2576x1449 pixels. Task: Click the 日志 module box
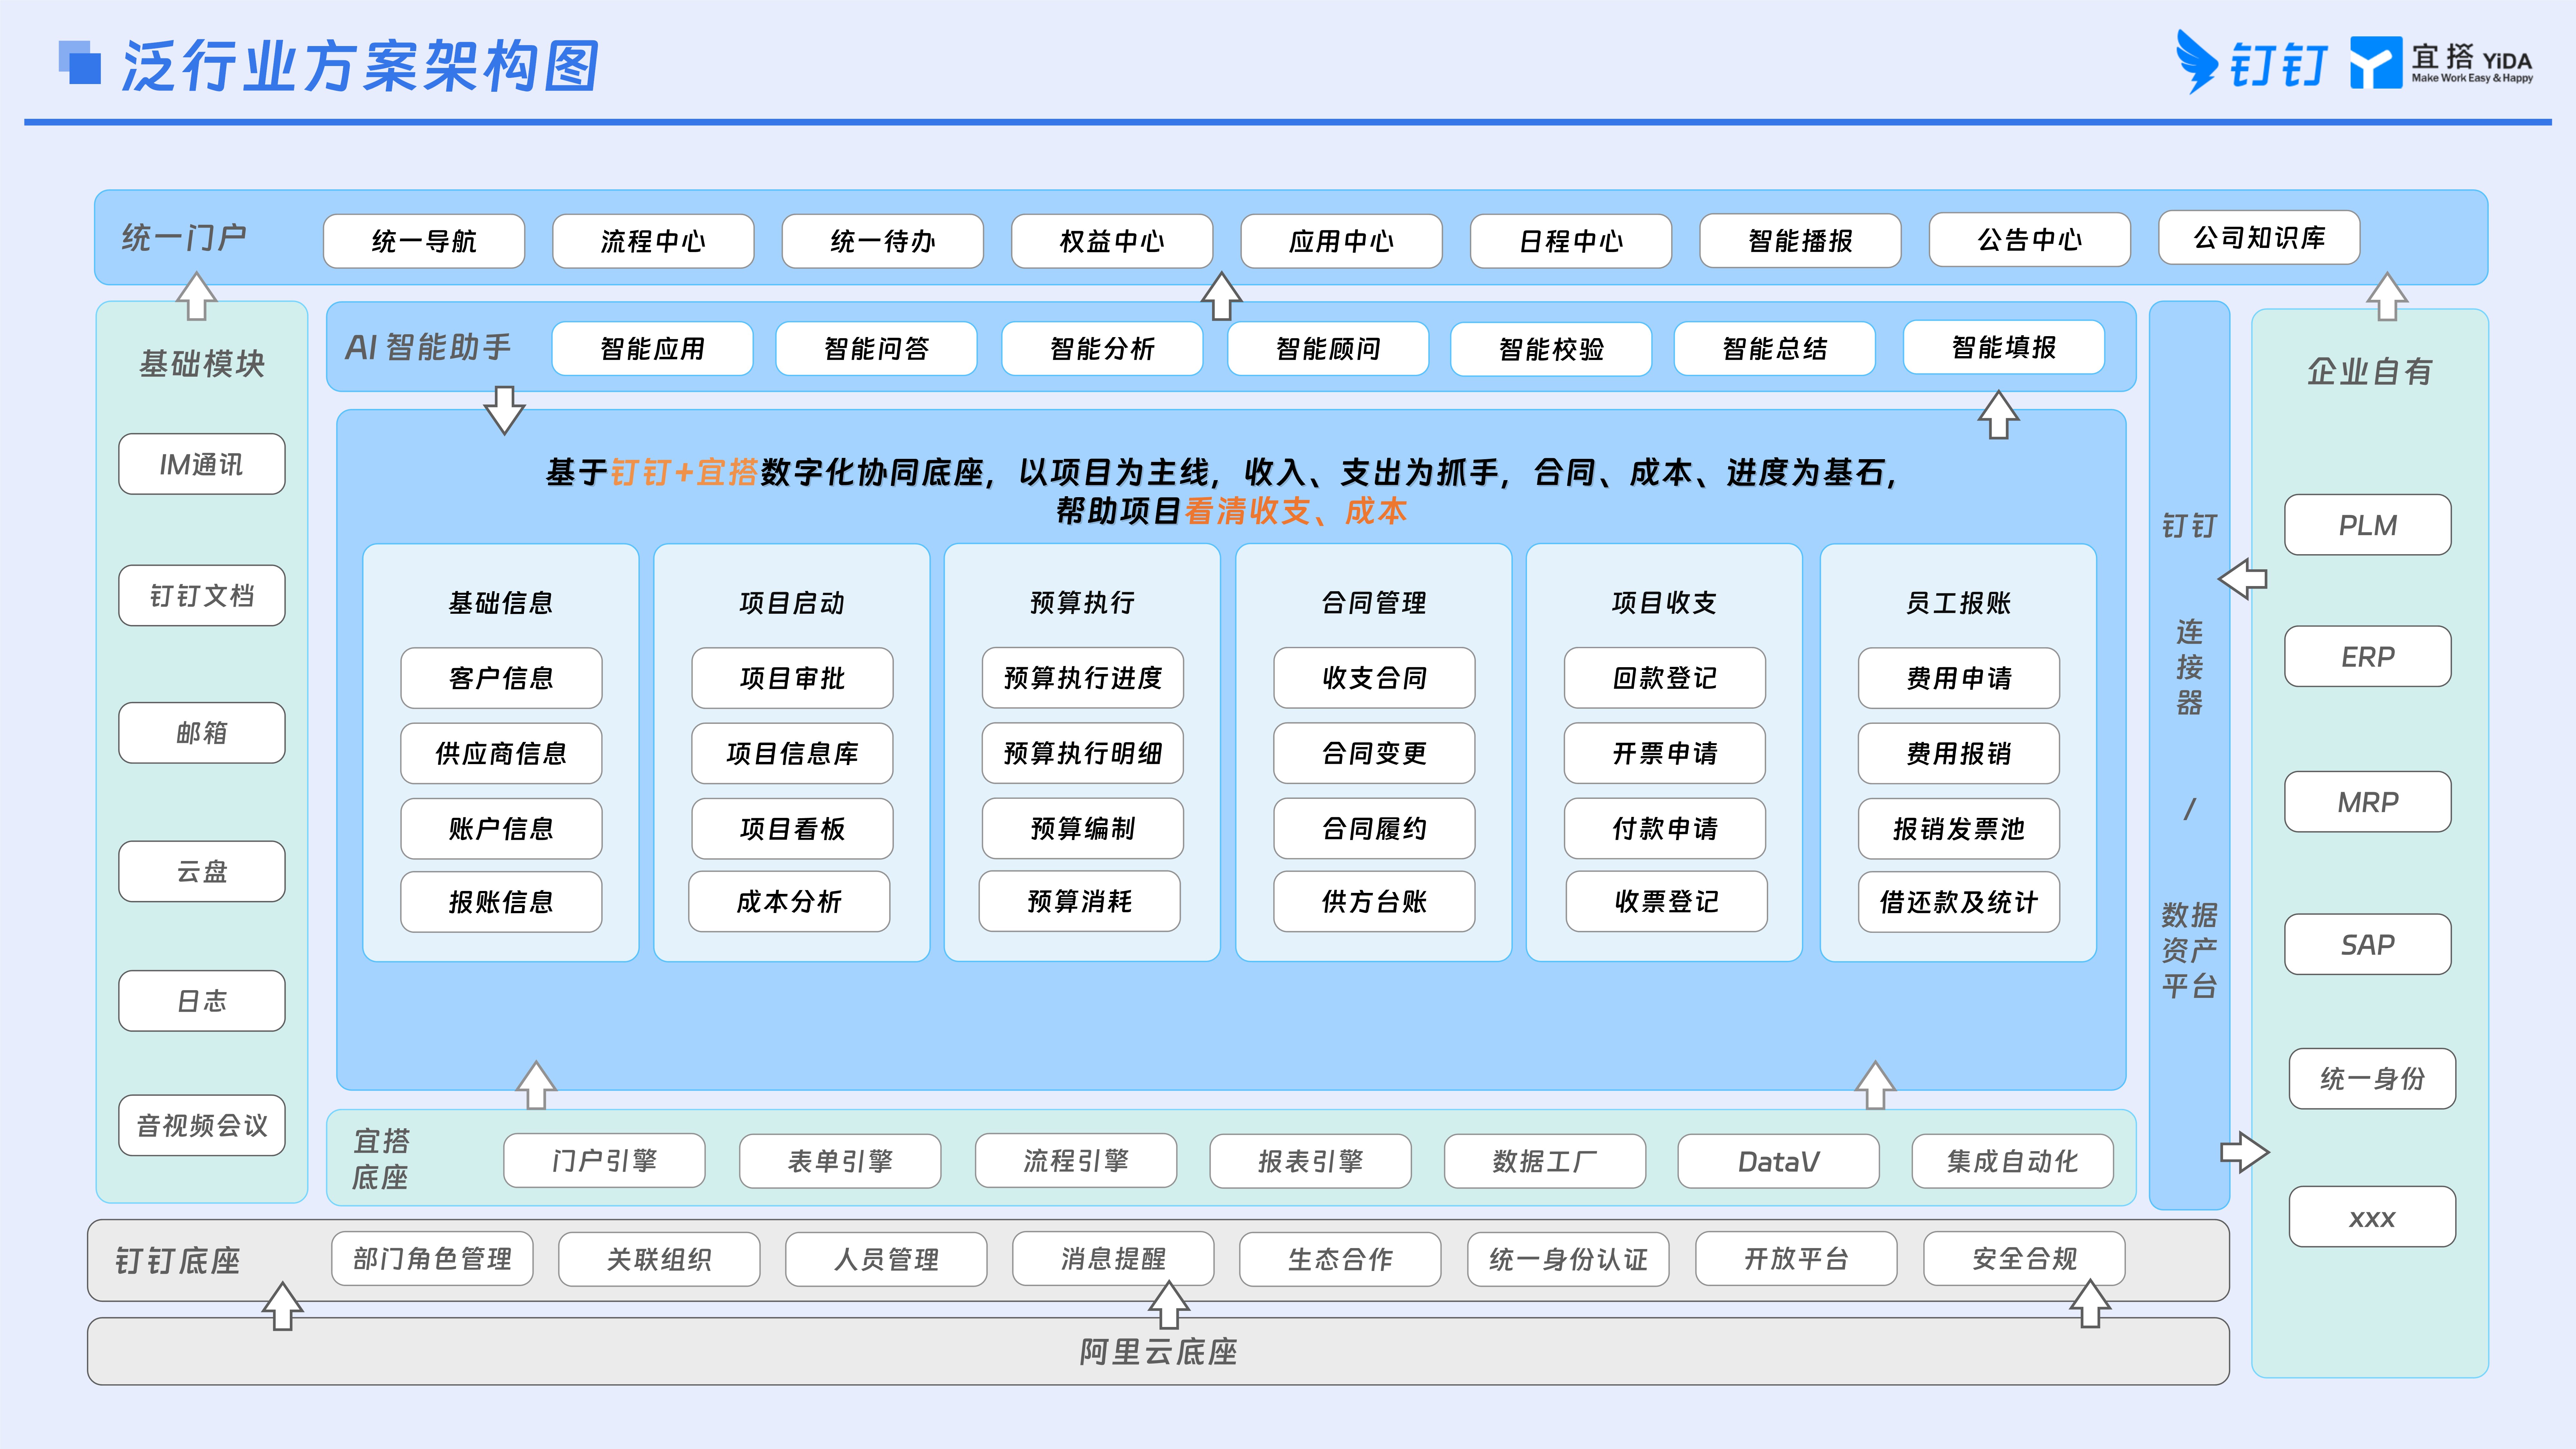[202, 1001]
